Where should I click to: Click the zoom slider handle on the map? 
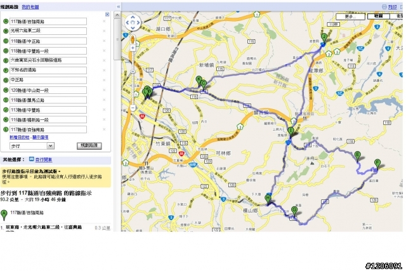pos(133,71)
